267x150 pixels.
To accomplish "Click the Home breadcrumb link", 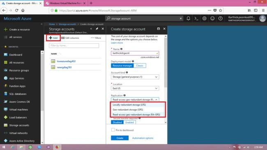I will pos(52,24).
